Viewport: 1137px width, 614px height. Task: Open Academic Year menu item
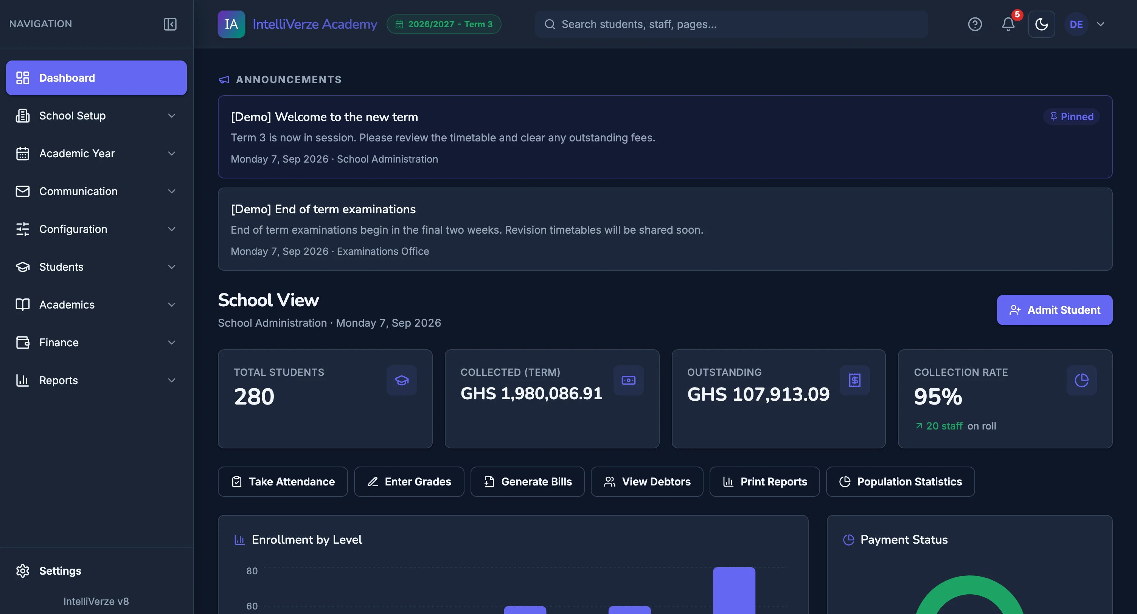click(x=96, y=153)
